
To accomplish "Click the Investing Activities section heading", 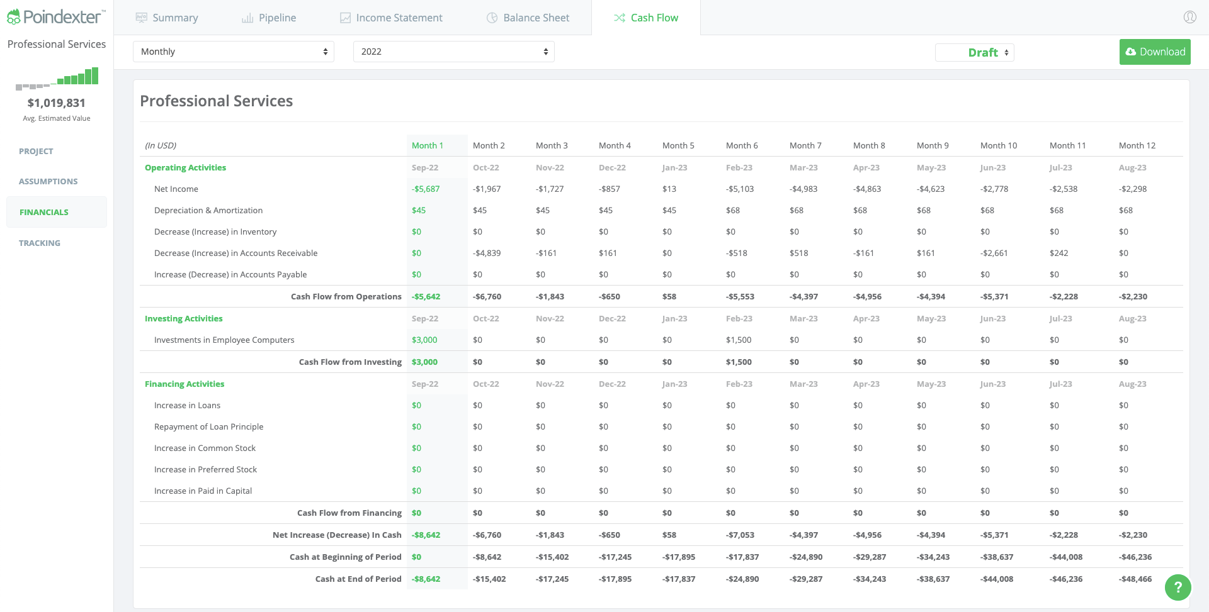I will (183, 318).
